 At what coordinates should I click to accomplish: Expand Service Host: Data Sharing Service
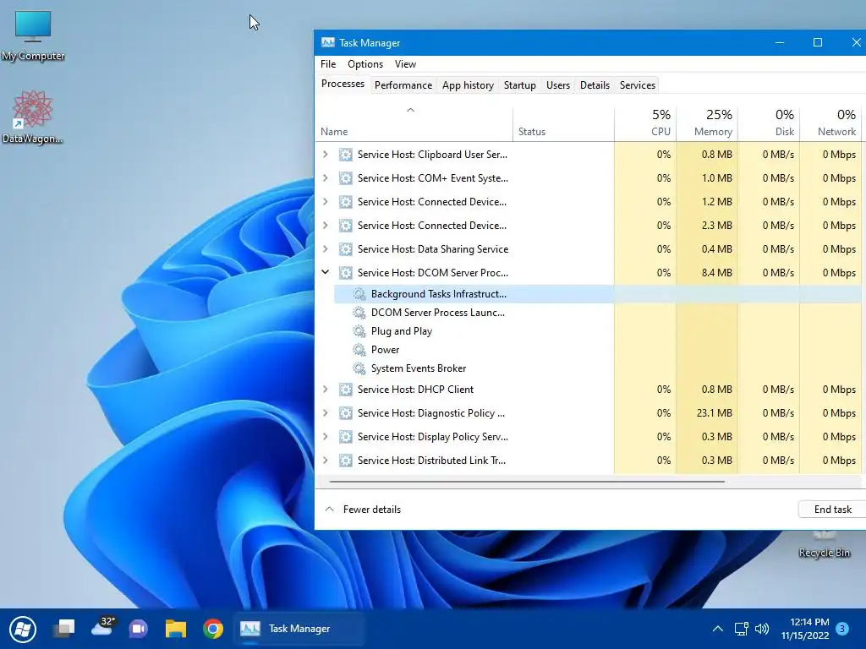pos(326,249)
